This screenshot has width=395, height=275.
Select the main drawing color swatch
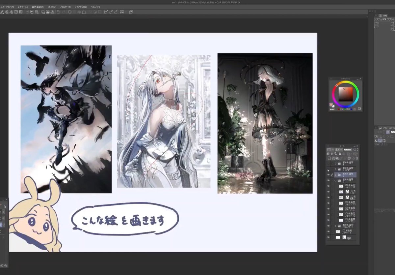pos(331,105)
